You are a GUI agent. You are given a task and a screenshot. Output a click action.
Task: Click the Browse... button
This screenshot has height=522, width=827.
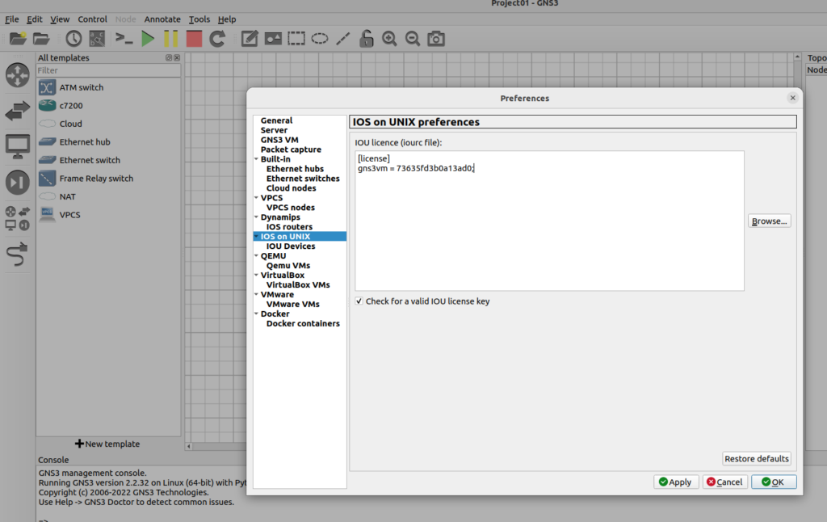tap(769, 221)
